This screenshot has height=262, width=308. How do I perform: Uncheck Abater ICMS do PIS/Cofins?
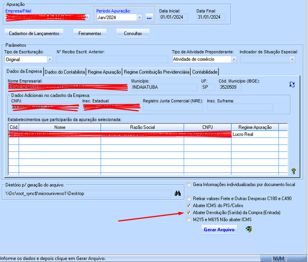pos(188,206)
